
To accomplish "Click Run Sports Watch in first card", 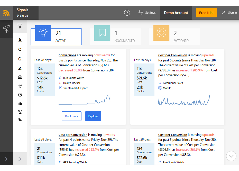I will coord(73,78).
